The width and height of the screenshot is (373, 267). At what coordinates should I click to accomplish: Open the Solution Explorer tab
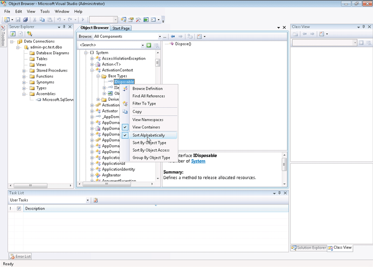click(308, 247)
